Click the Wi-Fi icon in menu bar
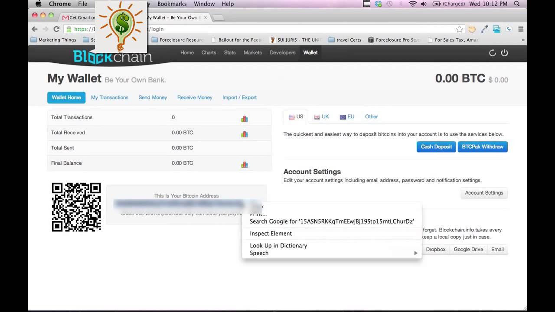 click(412, 4)
